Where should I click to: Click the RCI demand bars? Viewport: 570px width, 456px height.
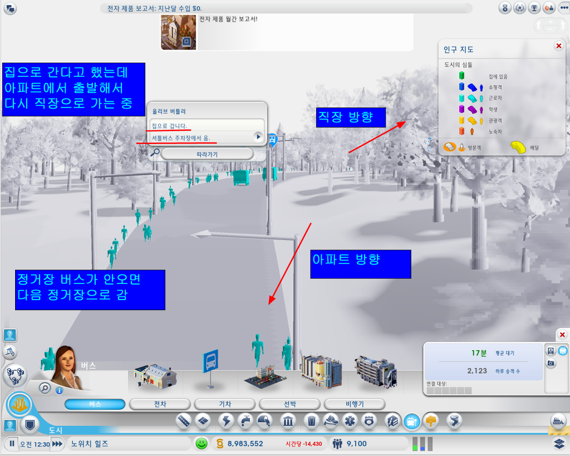click(x=422, y=444)
